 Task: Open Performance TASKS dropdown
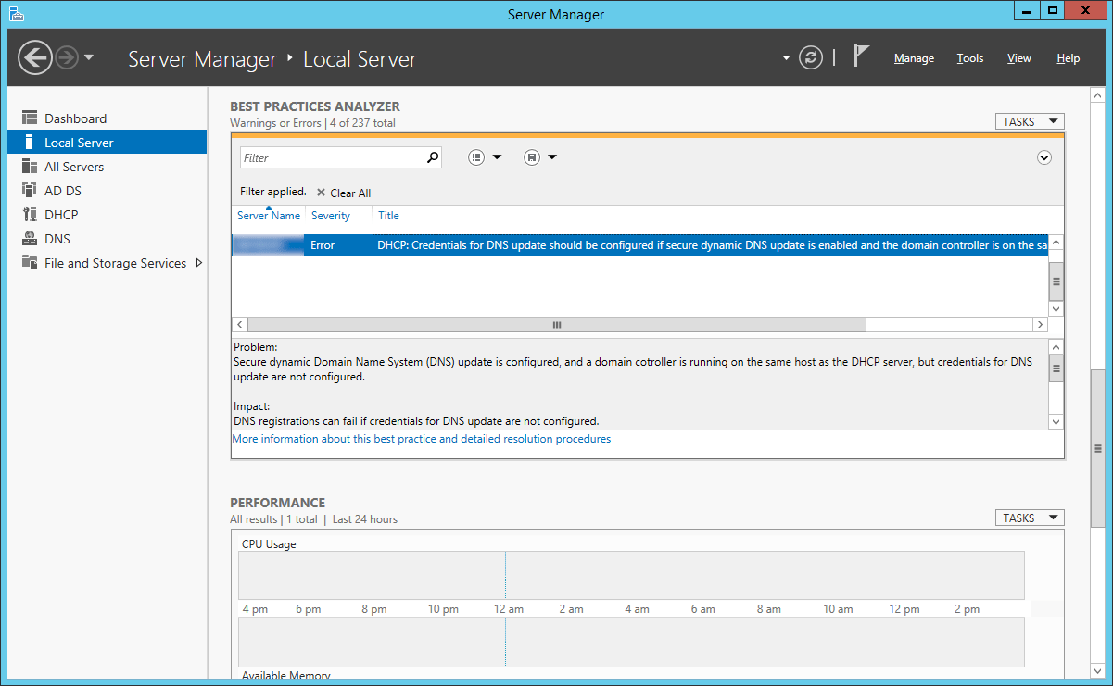click(1029, 518)
